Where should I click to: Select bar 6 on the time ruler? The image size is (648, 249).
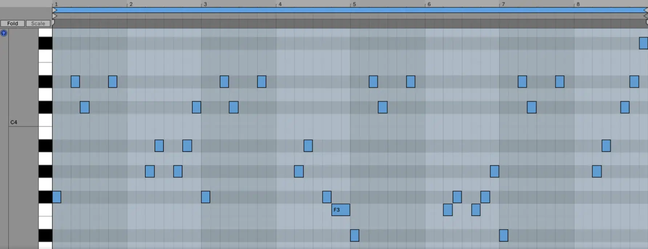click(x=429, y=4)
